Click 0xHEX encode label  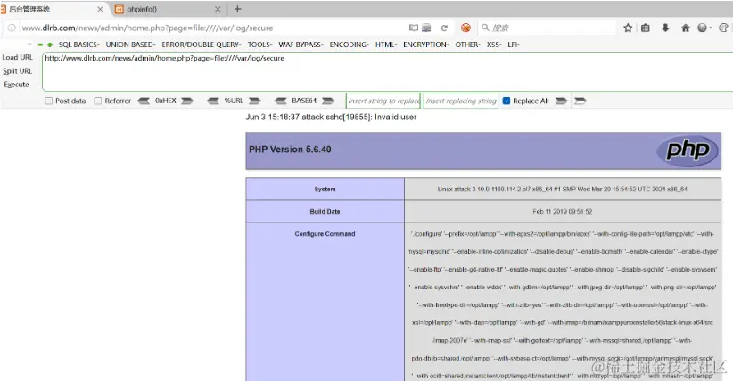pyautogui.click(x=166, y=101)
